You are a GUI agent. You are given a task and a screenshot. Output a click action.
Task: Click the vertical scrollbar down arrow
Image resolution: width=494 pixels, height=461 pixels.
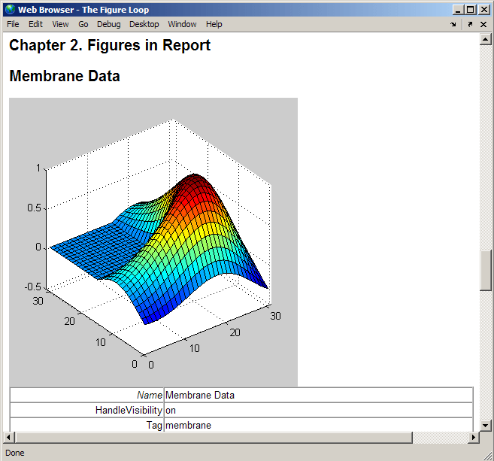tap(485, 426)
